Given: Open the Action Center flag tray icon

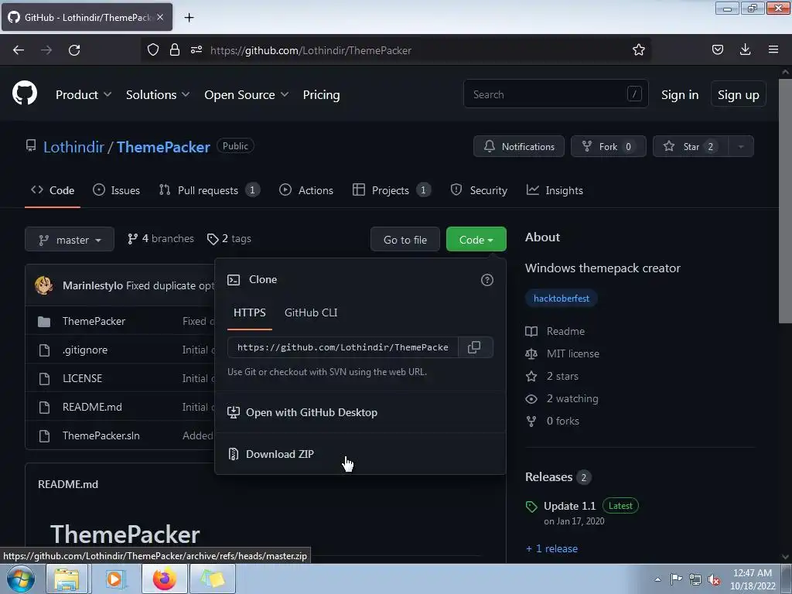Looking at the screenshot, I should [676, 579].
